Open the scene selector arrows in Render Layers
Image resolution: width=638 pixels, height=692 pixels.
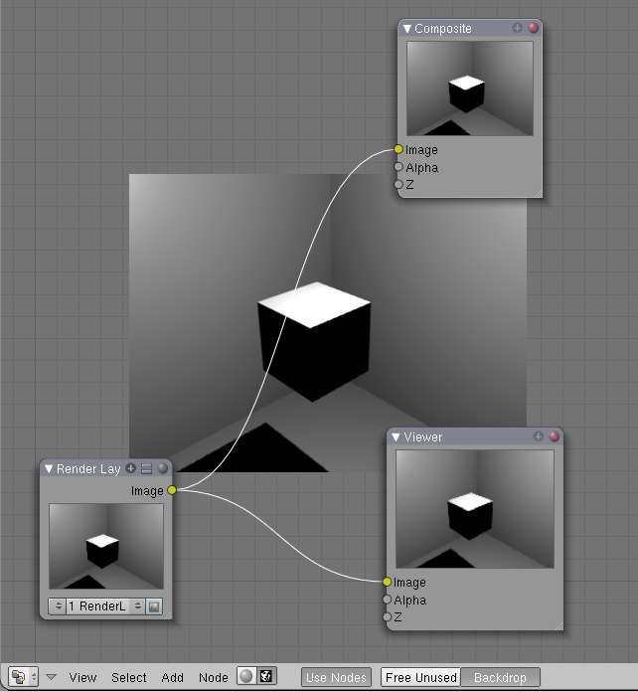pos(58,606)
